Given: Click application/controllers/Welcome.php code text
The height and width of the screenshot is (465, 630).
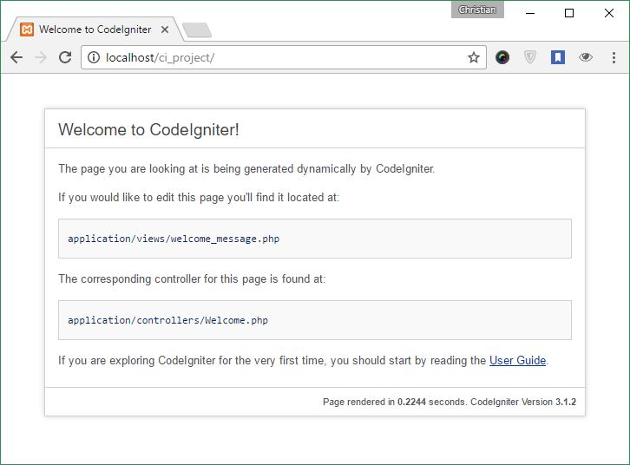Looking at the screenshot, I should (168, 320).
